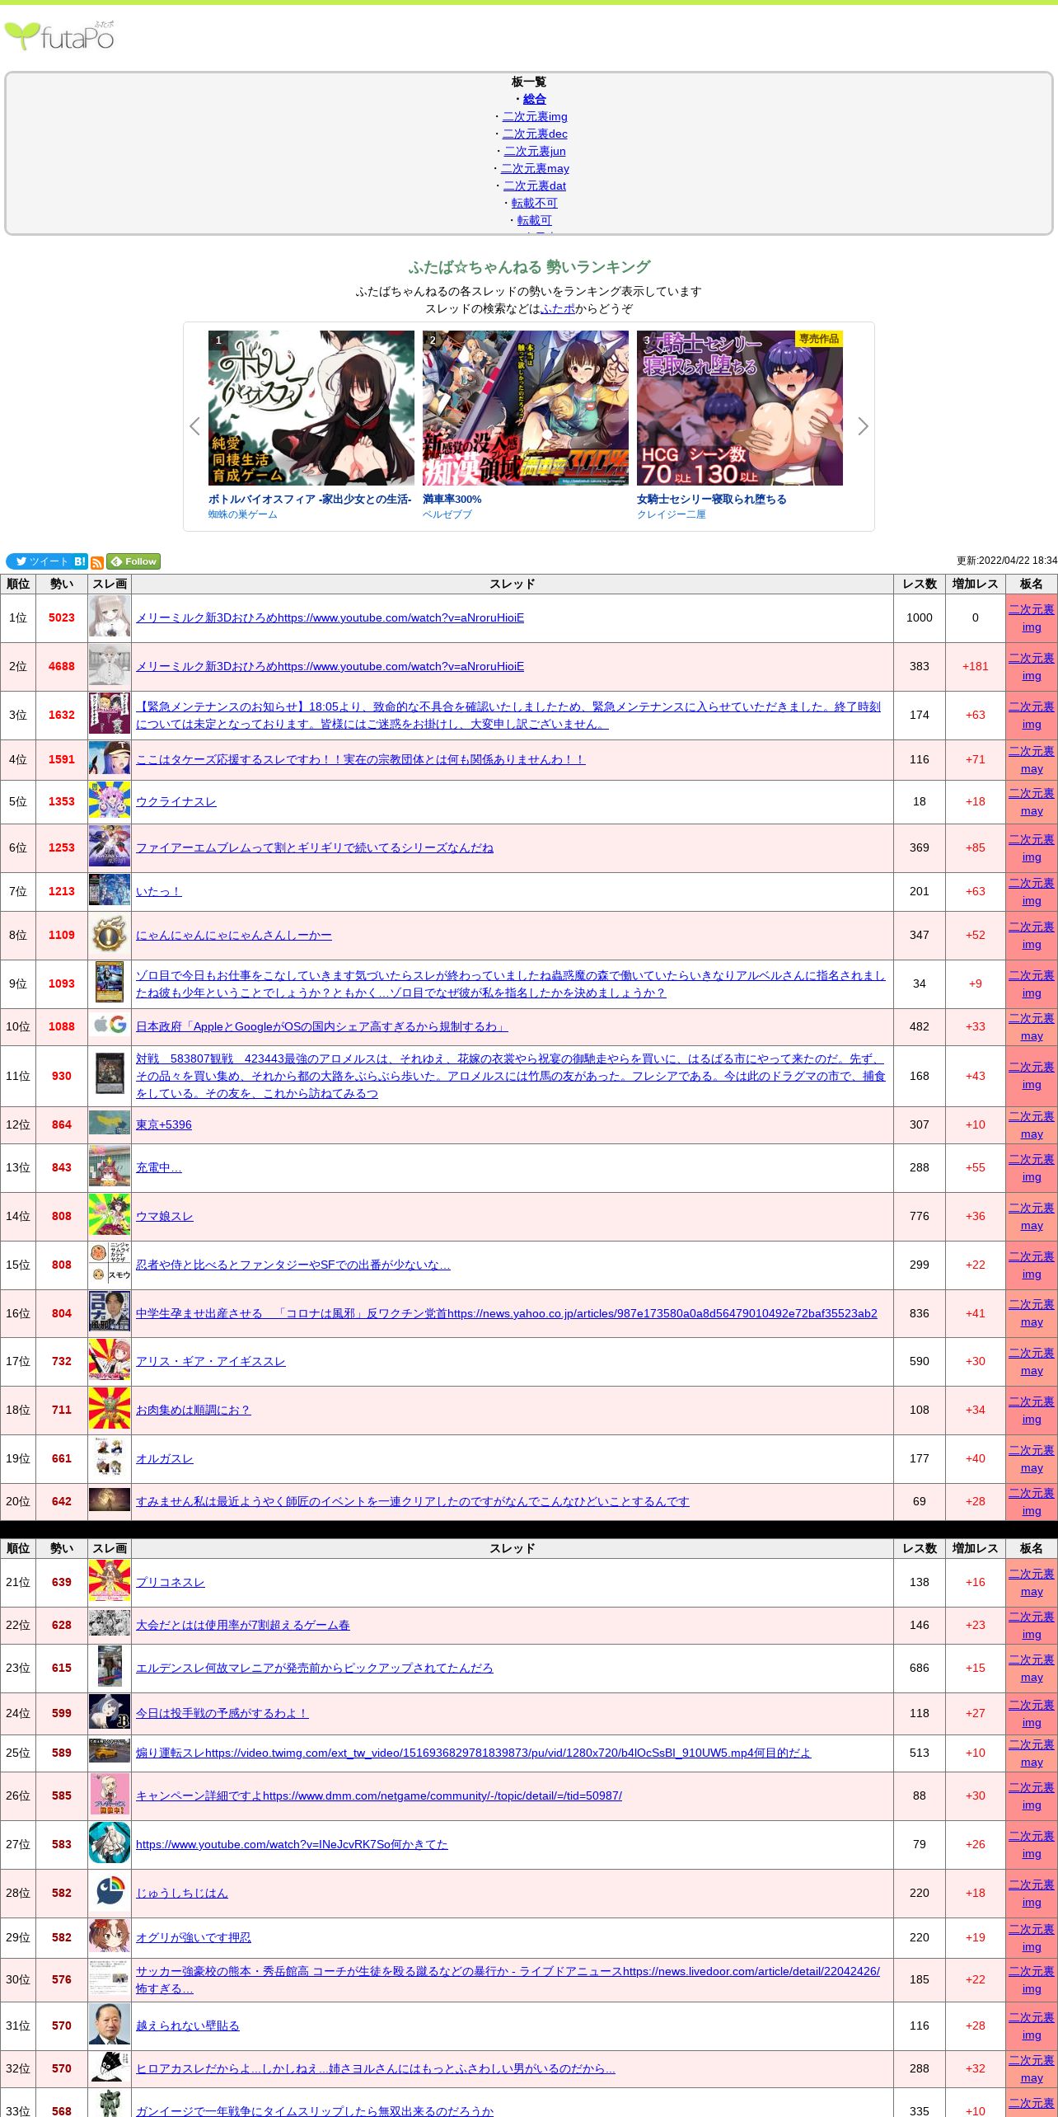Open すみません私は最近ようやく thread

[413, 1501]
